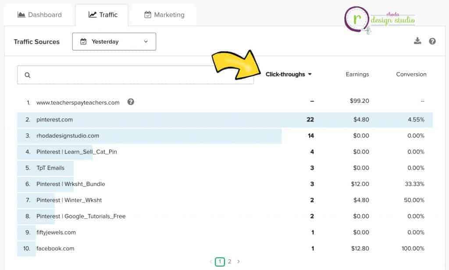Click the 33.33% conversion value
Image resolution: width=449 pixels, height=270 pixels.
tap(414, 184)
